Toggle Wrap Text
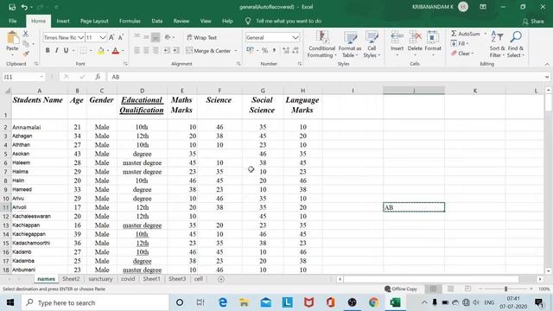553x311 pixels. pos(201,37)
